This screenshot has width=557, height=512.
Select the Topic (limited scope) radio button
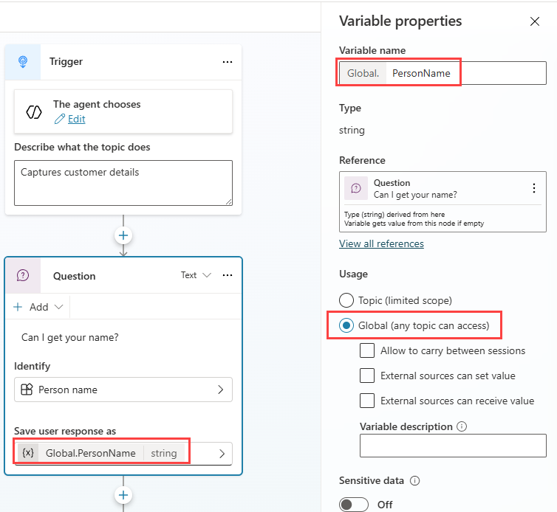point(346,300)
